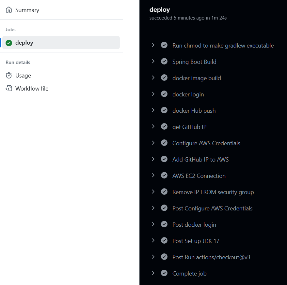The image size is (287, 285).
Task: Click check icon for Post Run actions/checkout@v3
Action: pyautogui.click(x=164, y=257)
